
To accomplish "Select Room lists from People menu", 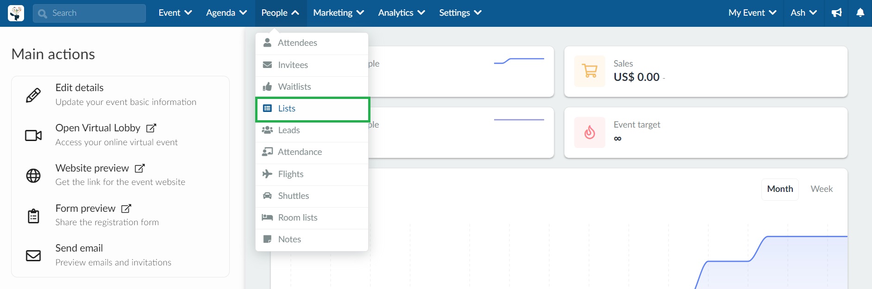I will (x=312, y=218).
